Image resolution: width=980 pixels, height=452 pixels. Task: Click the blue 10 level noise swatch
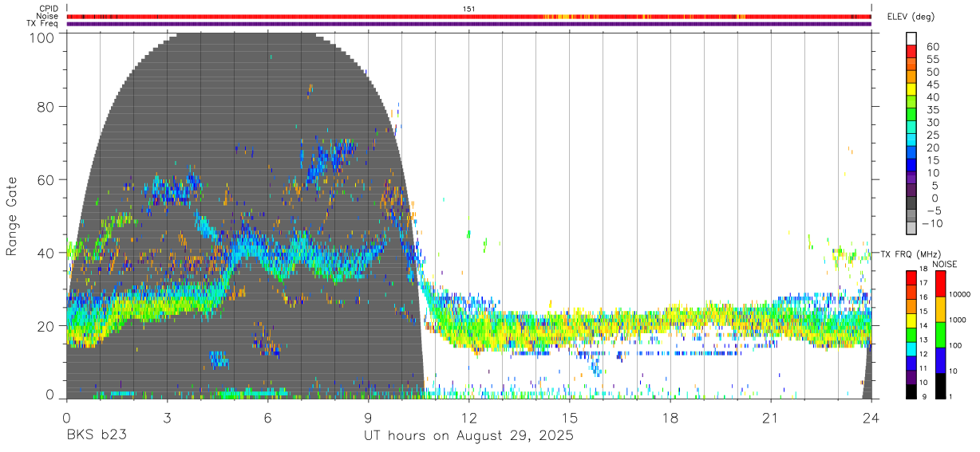click(x=939, y=360)
